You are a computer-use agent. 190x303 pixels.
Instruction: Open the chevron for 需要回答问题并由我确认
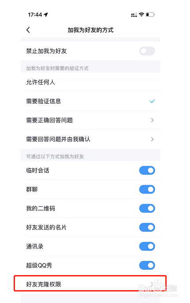(x=152, y=139)
